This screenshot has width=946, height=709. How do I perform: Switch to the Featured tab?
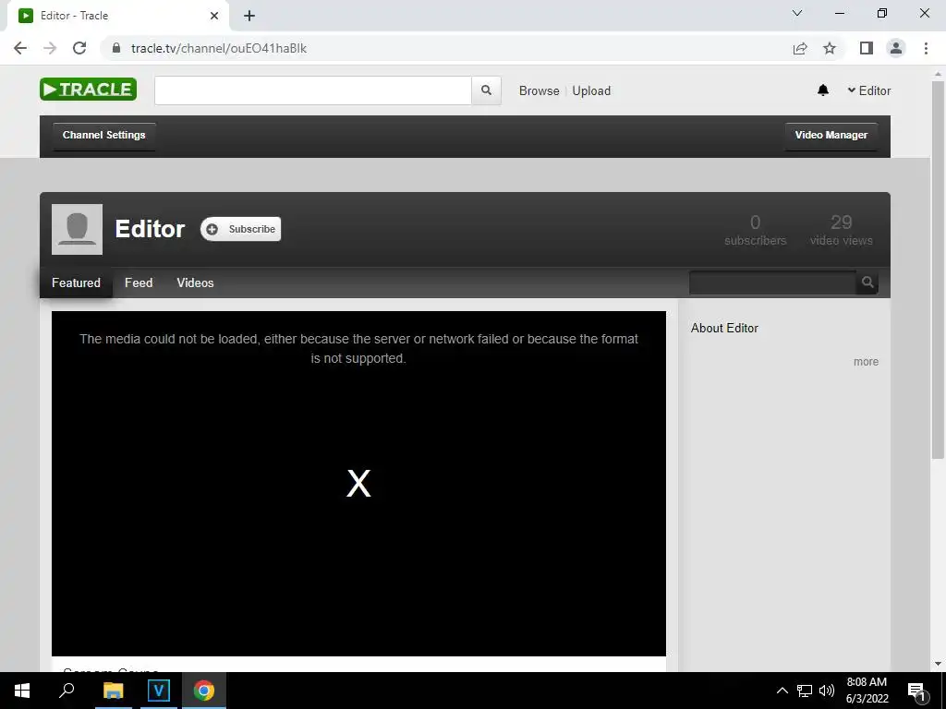(x=76, y=282)
